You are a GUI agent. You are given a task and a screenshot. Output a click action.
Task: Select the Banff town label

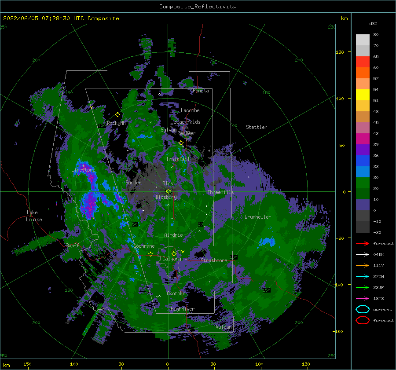coord(73,245)
